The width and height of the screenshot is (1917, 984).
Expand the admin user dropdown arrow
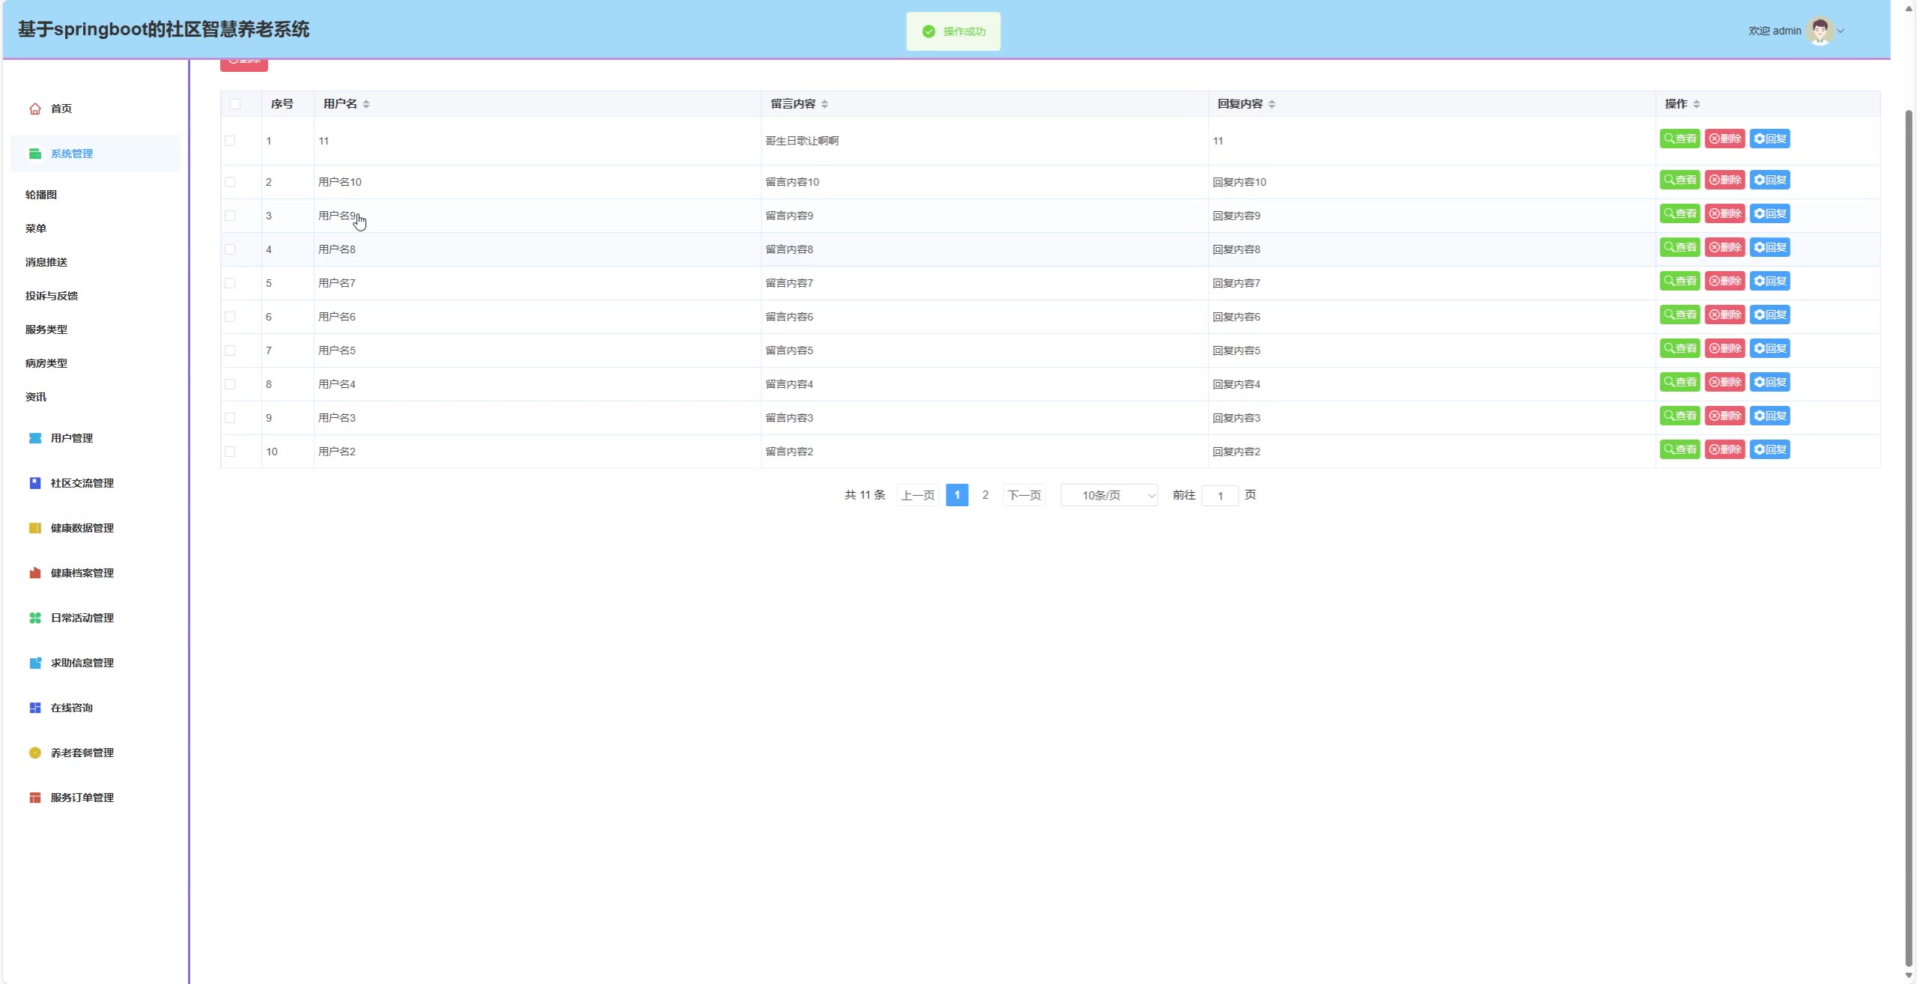coord(1841,31)
